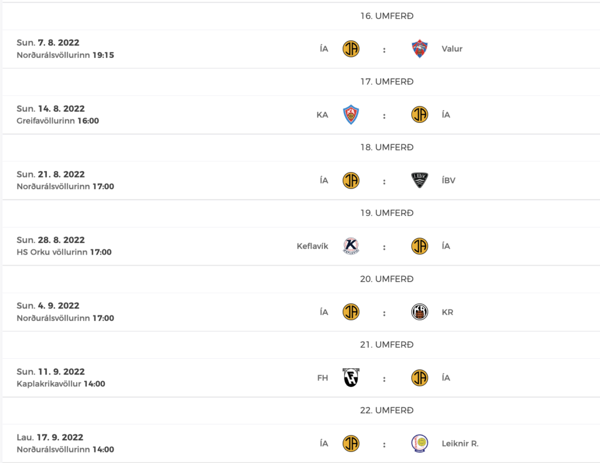Click the Valur club crest
Screen dimensions: 600x463
point(420,49)
